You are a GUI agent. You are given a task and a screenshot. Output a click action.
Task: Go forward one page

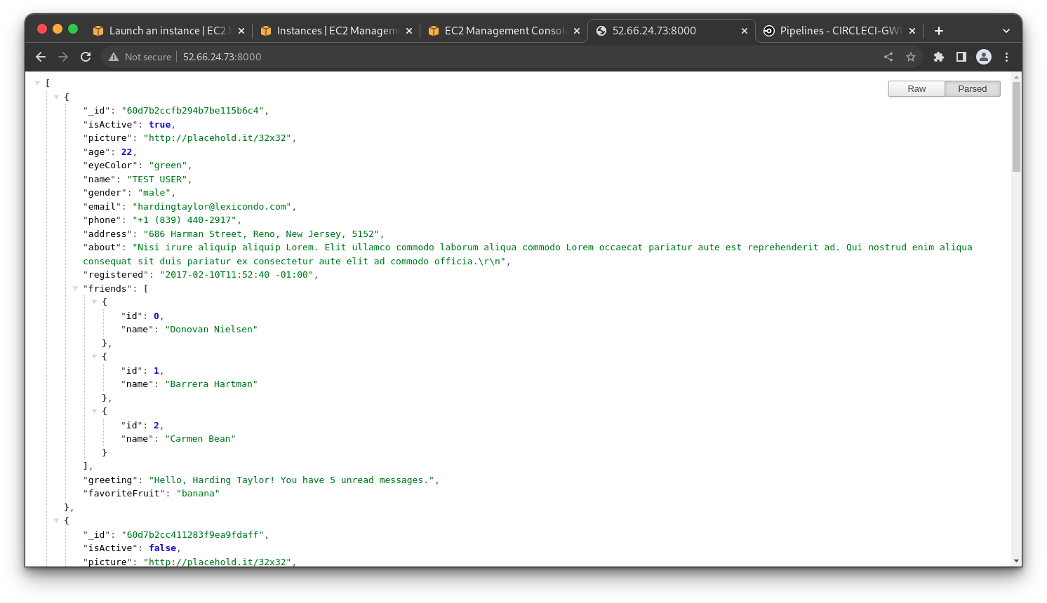[x=63, y=57]
